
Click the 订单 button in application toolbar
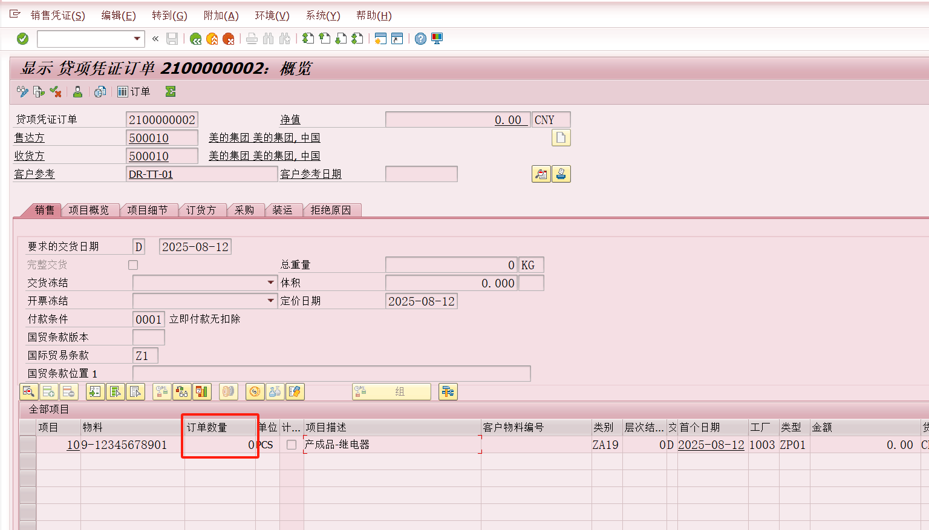134,91
